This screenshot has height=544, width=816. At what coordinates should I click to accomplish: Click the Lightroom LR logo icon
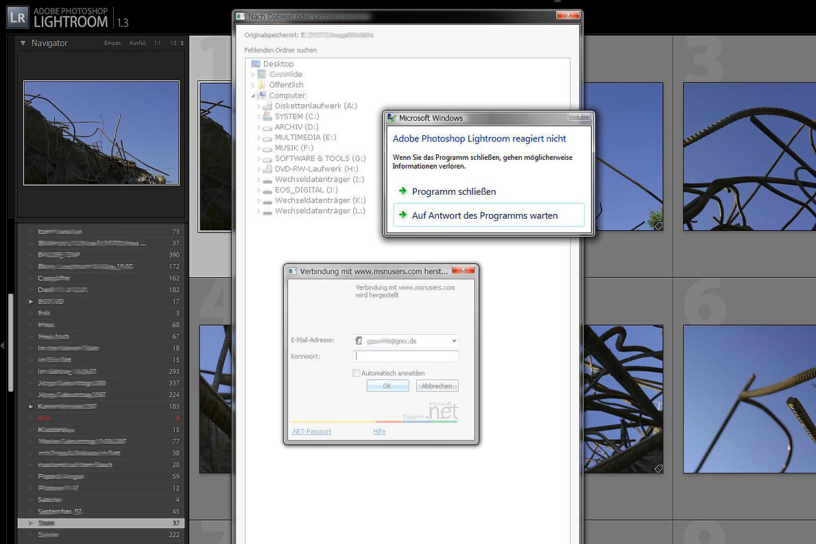coord(17,17)
